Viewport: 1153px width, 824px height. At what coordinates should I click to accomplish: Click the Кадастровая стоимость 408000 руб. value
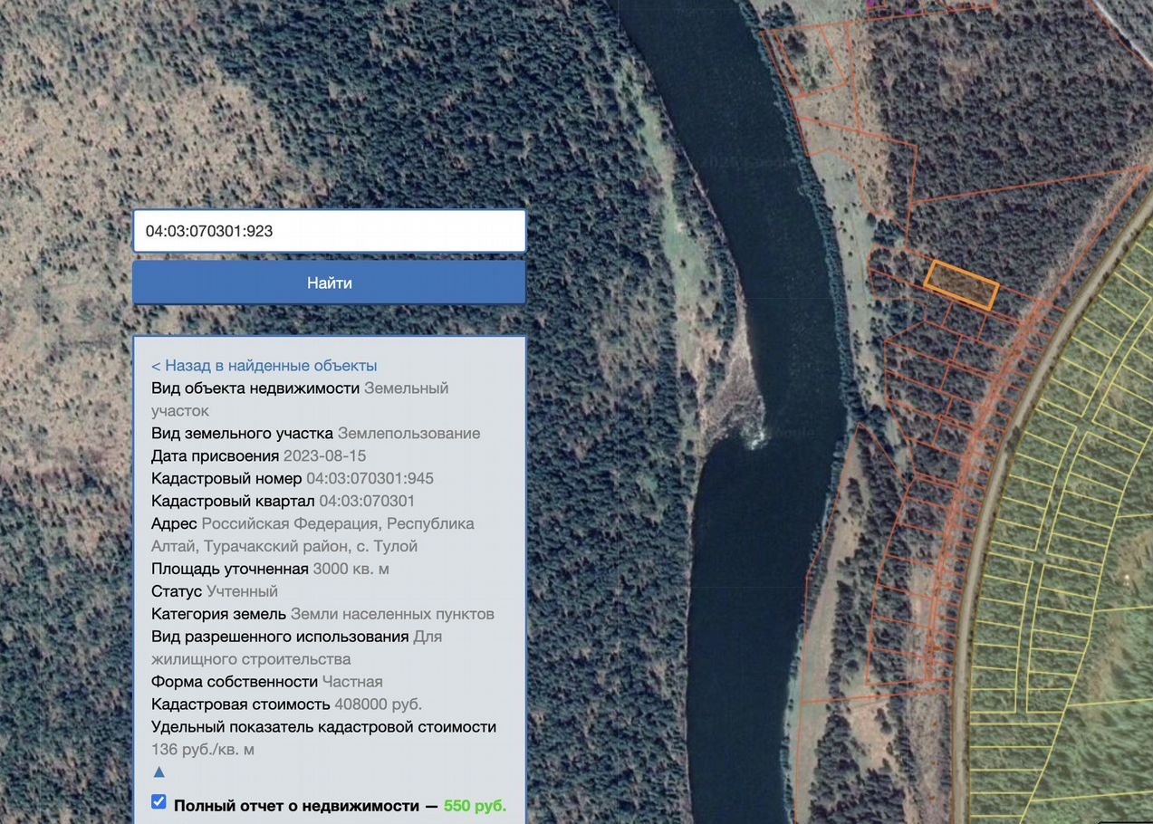tap(378, 704)
